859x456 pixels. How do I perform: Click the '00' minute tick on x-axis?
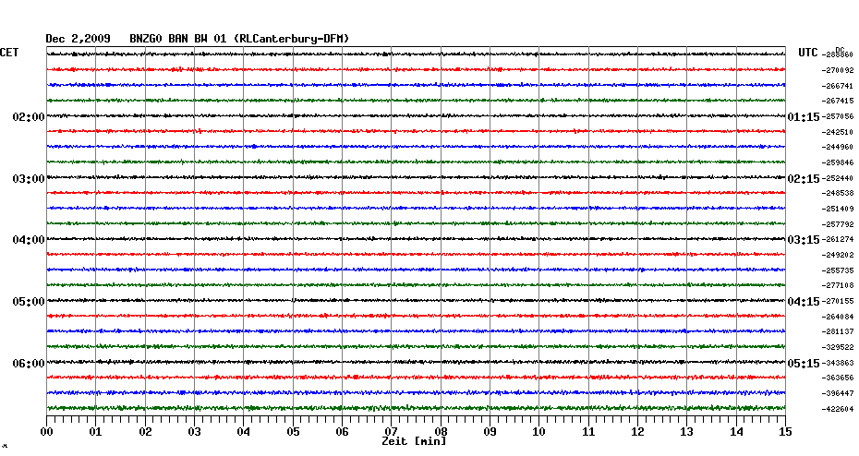pyautogui.click(x=46, y=431)
